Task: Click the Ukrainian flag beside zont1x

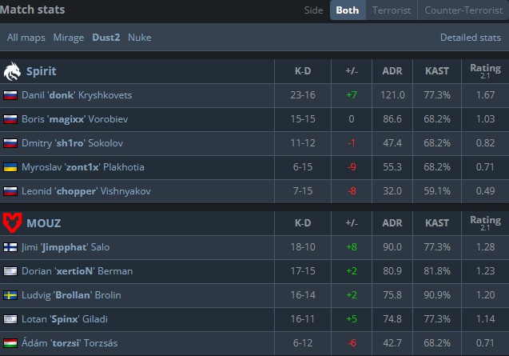Action: tap(11, 167)
